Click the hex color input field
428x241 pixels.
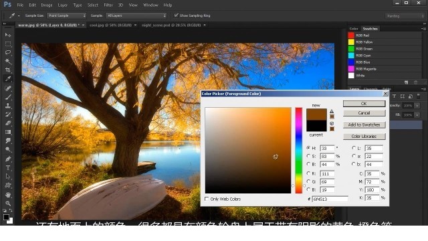pyautogui.click(x=330, y=199)
